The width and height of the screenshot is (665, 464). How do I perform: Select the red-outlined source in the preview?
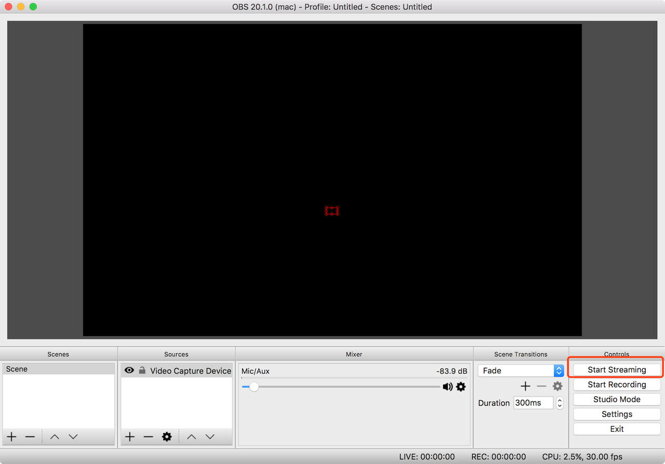(x=332, y=211)
